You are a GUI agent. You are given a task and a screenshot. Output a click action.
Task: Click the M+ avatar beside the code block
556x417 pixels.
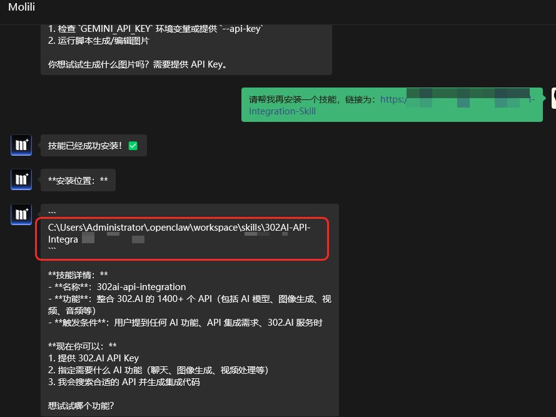click(21, 214)
